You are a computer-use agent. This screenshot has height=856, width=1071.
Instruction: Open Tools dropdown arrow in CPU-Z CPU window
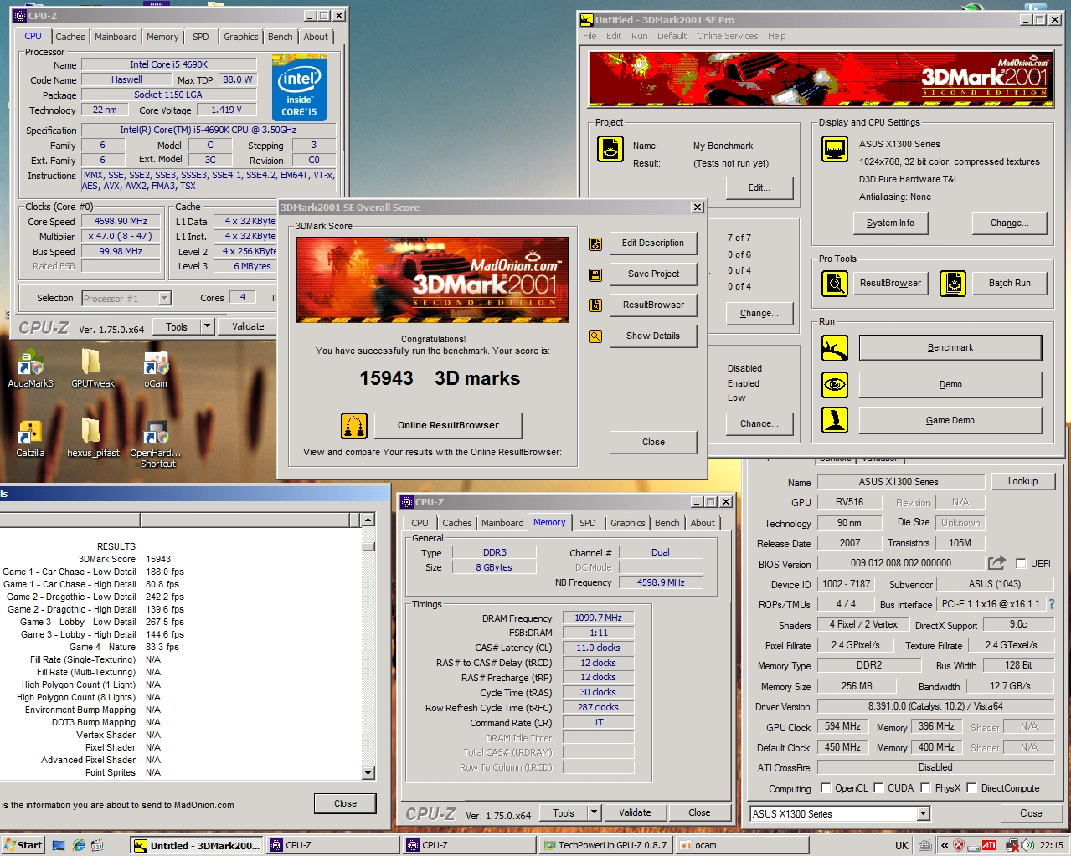(208, 327)
